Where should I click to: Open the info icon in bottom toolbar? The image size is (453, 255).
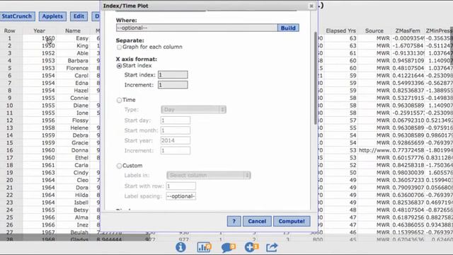click(180, 247)
